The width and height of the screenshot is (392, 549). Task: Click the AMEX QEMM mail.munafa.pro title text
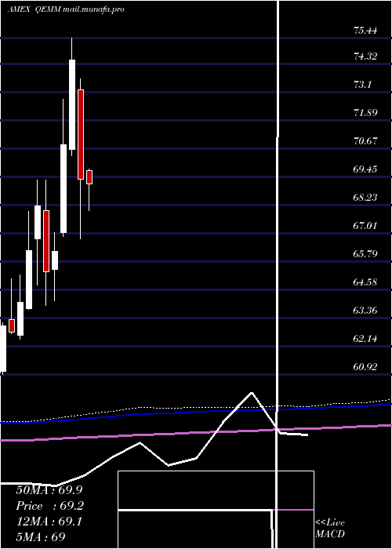[x=66, y=9]
